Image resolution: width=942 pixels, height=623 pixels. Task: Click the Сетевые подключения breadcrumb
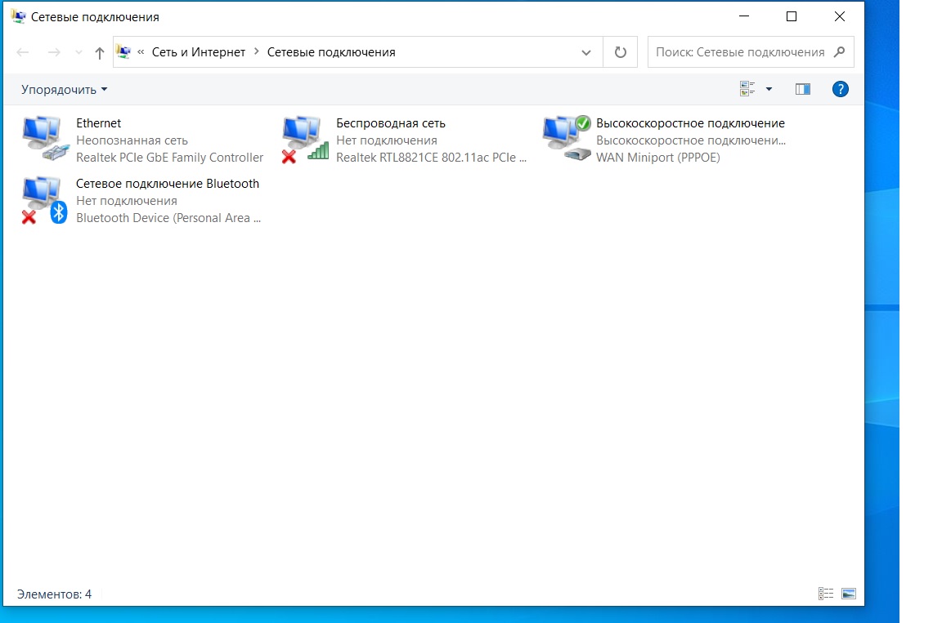click(x=331, y=52)
